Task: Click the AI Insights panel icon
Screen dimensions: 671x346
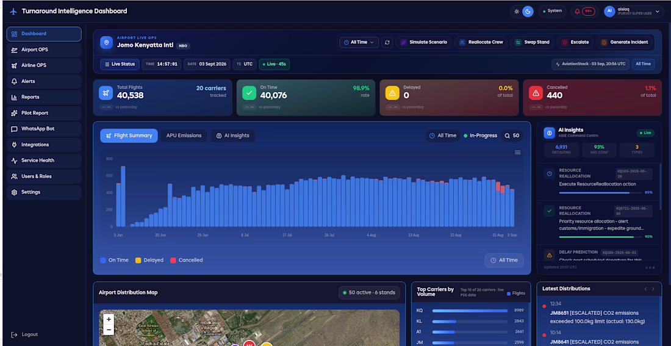Action: coord(550,133)
